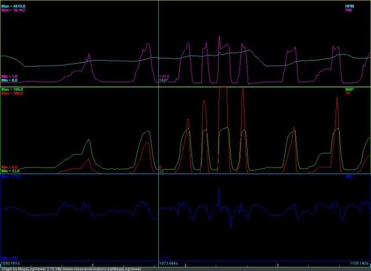Click the RPM legend label
The image size is (371, 271).
tap(348, 6)
